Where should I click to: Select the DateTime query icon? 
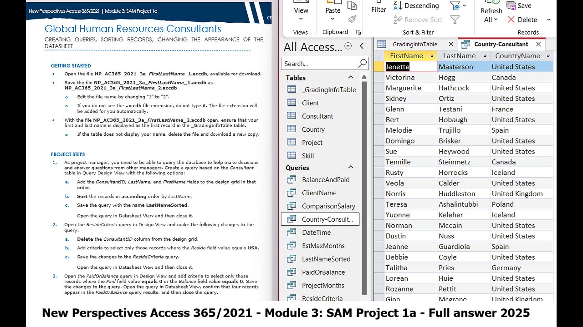coord(291,233)
